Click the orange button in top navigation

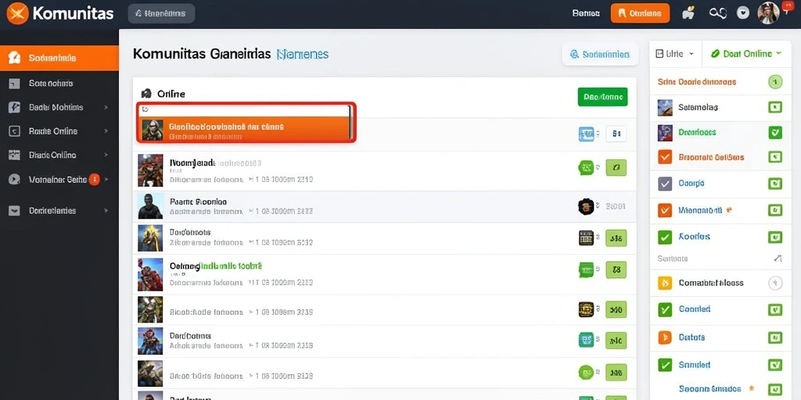pyautogui.click(x=640, y=13)
